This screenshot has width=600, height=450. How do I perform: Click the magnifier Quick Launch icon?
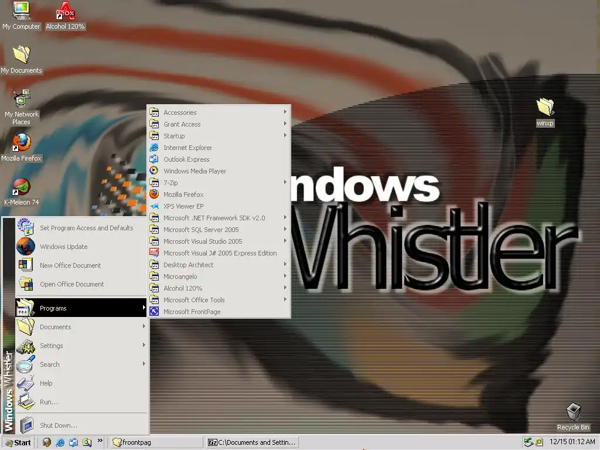tap(87, 442)
